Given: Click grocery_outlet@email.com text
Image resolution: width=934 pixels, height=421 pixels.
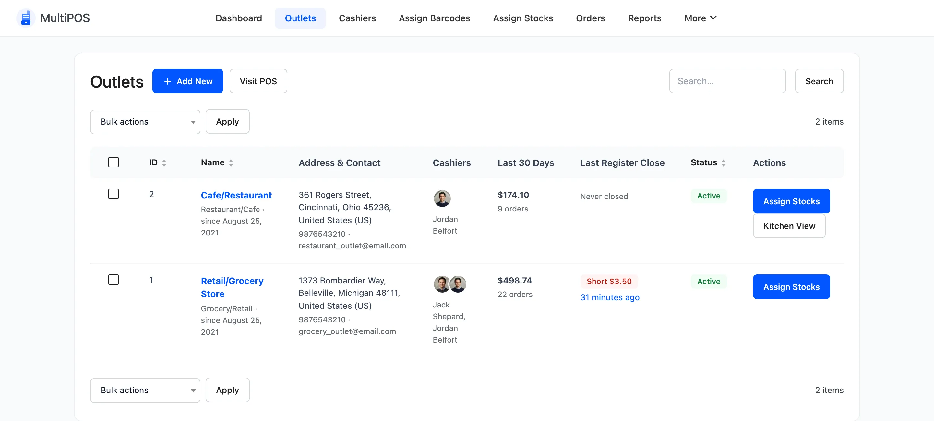Looking at the screenshot, I should pyautogui.click(x=347, y=331).
